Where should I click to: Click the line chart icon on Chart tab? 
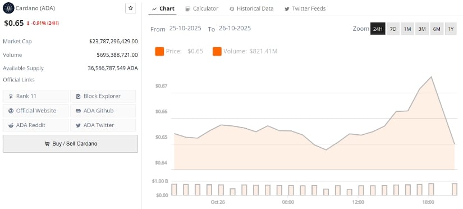pos(154,9)
